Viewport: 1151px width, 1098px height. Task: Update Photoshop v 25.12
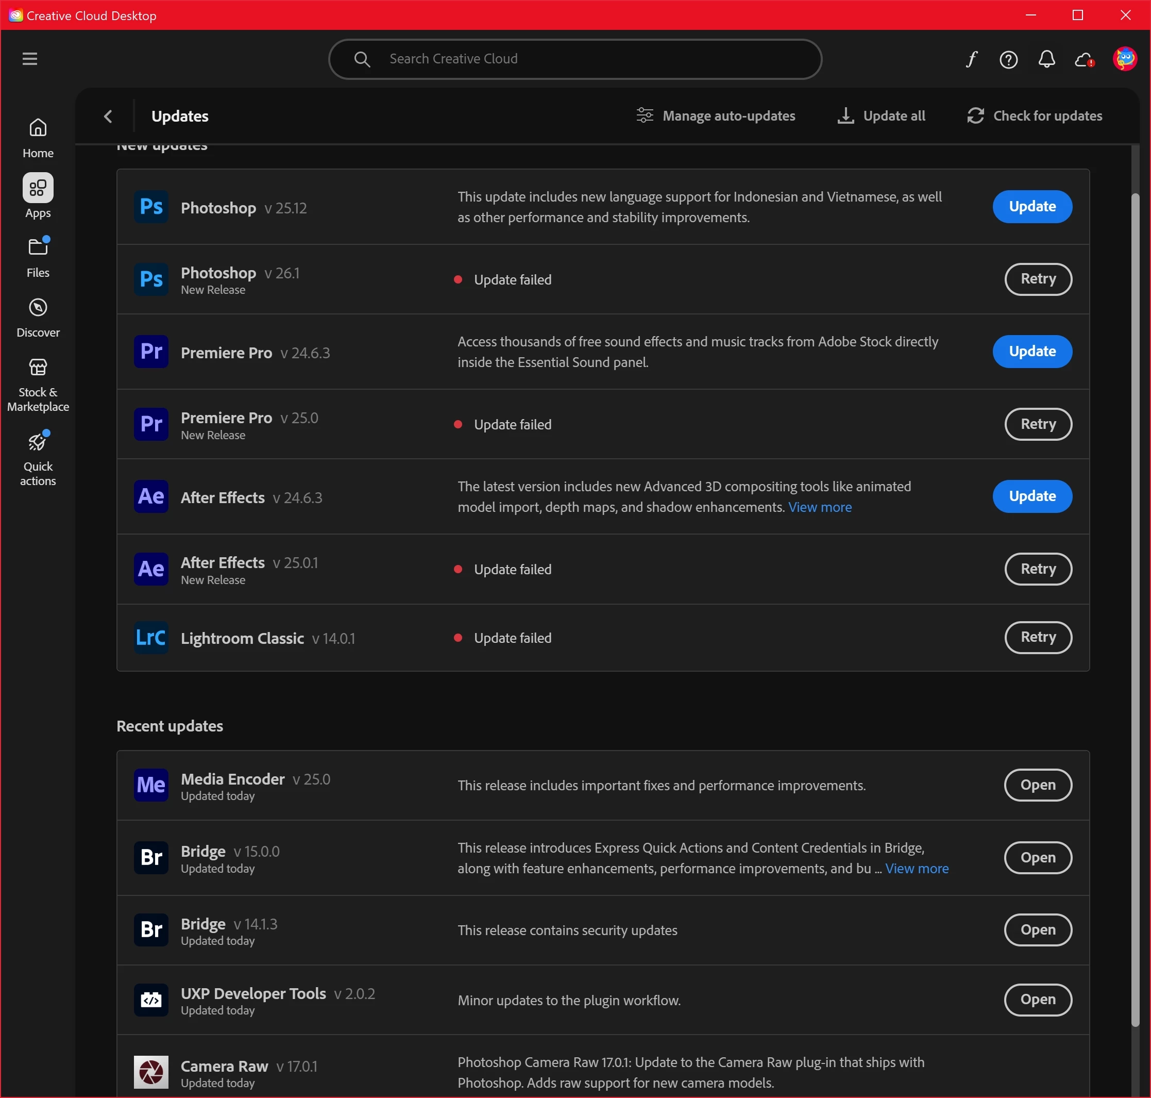point(1031,207)
